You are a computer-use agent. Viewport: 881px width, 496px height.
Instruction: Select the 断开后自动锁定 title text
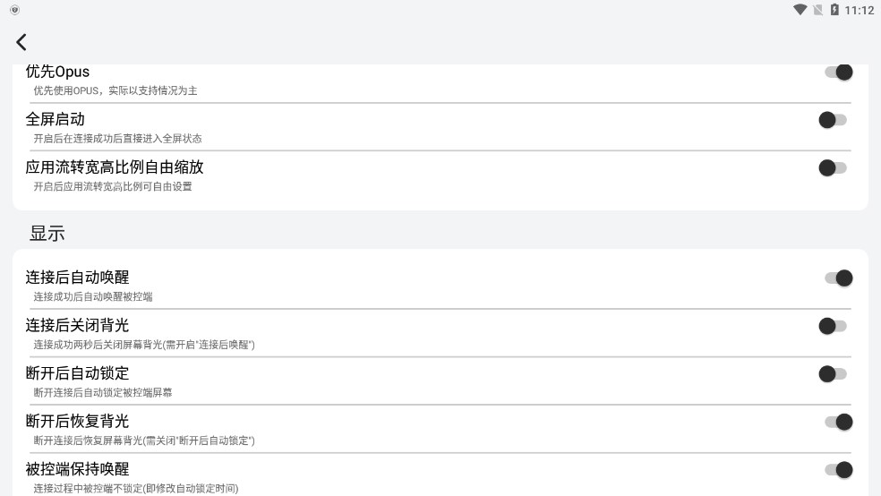point(77,372)
